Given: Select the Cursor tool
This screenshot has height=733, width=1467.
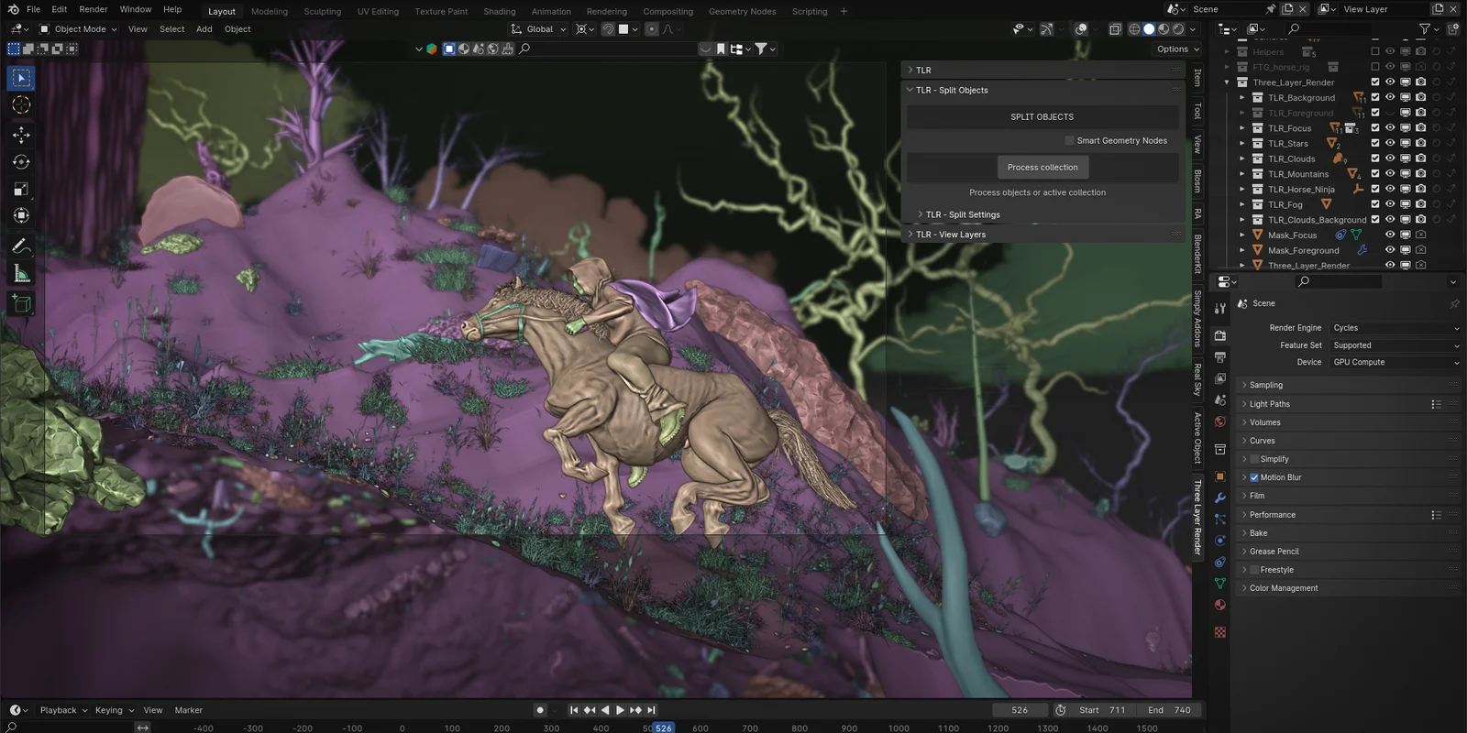Looking at the screenshot, I should [21, 105].
